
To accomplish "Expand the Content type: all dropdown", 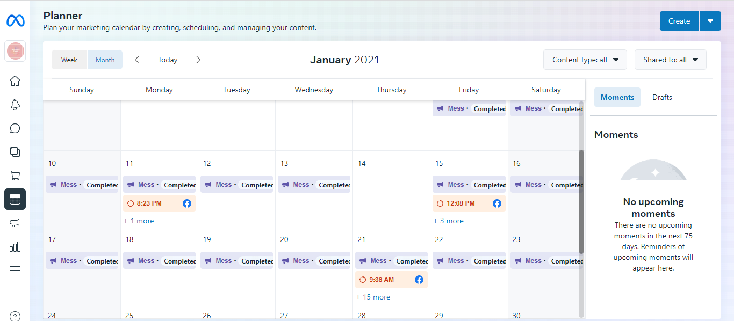I will (x=585, y=60).
